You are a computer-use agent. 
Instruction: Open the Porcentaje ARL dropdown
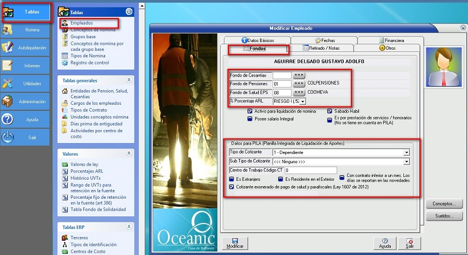(303, 101)
